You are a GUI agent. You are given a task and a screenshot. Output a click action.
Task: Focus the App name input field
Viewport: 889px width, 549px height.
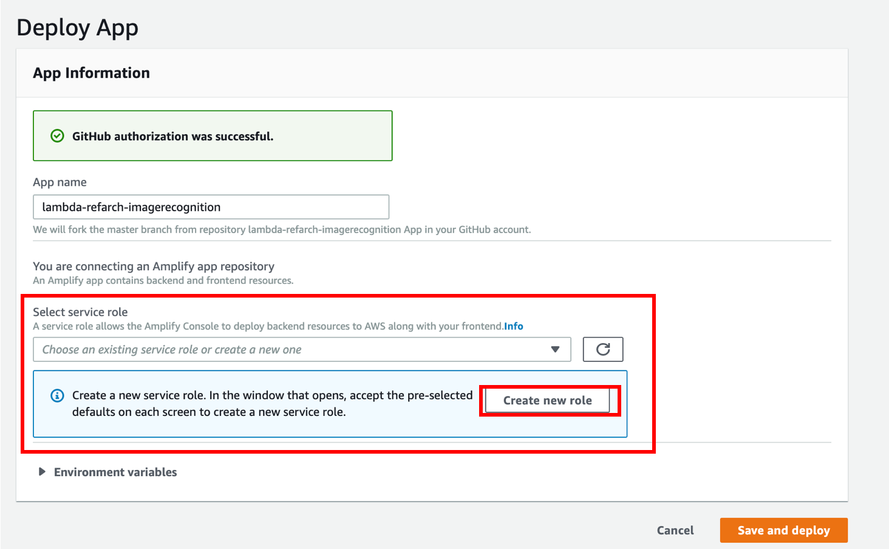[211, 207]
